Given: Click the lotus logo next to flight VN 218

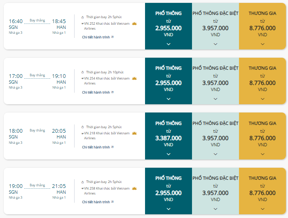Looking at the screenshot, I should (x=134, y=133).
